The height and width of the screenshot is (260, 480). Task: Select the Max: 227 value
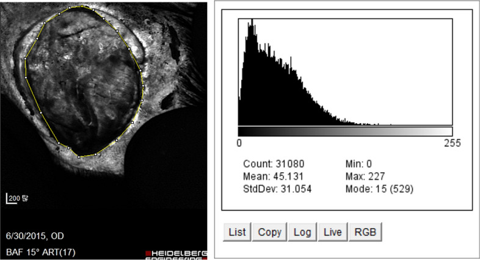365,176
